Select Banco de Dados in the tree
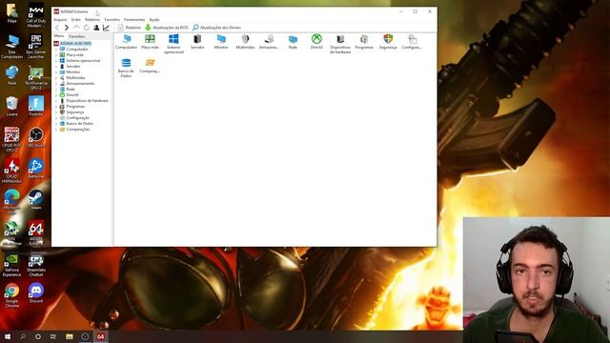 (79, 124)
